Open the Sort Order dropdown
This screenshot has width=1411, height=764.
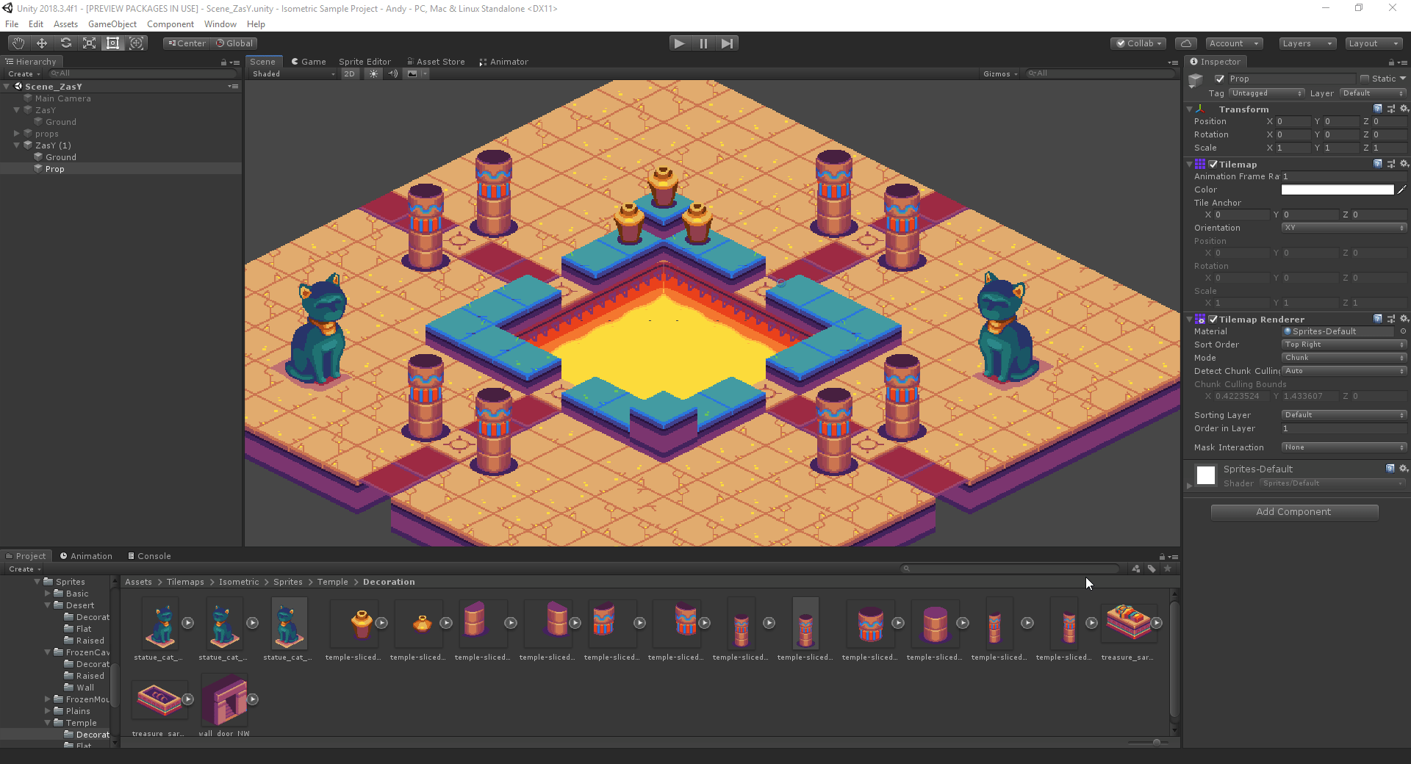[1343, 344]
